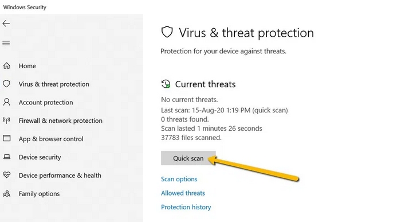Click the Firewall antenna signal icon

coord(7,120)
